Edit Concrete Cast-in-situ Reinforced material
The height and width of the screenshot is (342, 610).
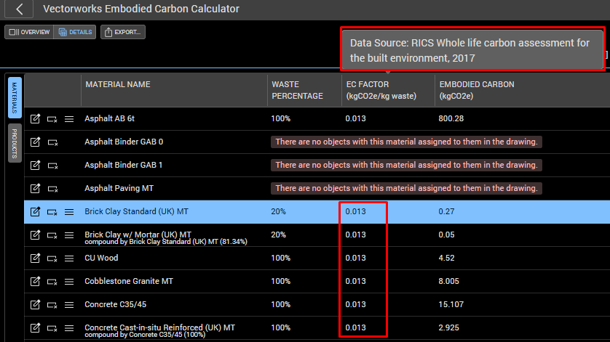[35, 327]
